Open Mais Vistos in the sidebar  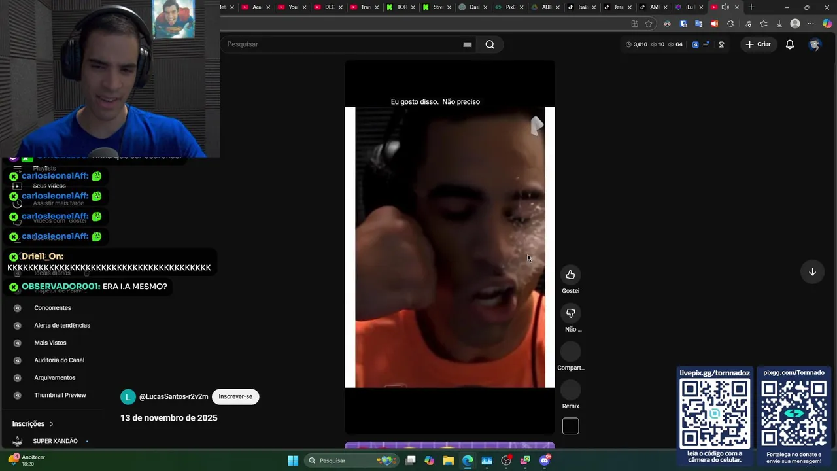(x=50, y=343)
